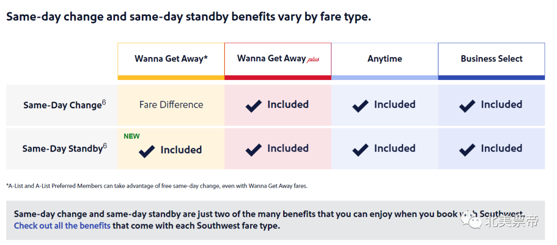Click the A-List Members footnote text
The width and height of the screenshot is (557, 245).
(x=157, y=186)
